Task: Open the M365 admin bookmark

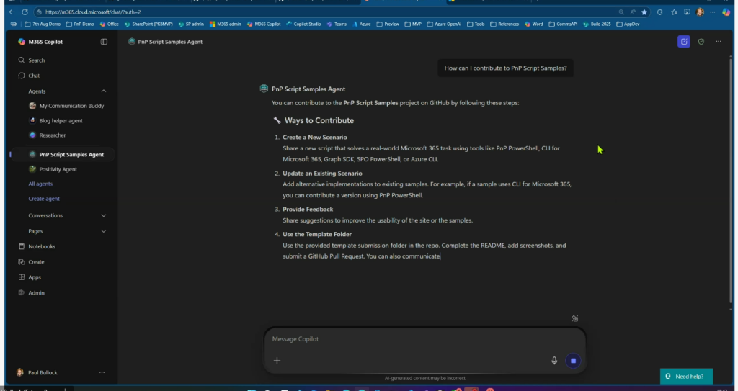Action: coord(226,24)
